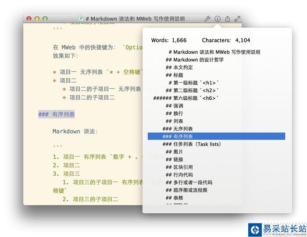Click '* 项目二' list line in editor
Screen dimensions: 307x237
[x=64, y=80]
